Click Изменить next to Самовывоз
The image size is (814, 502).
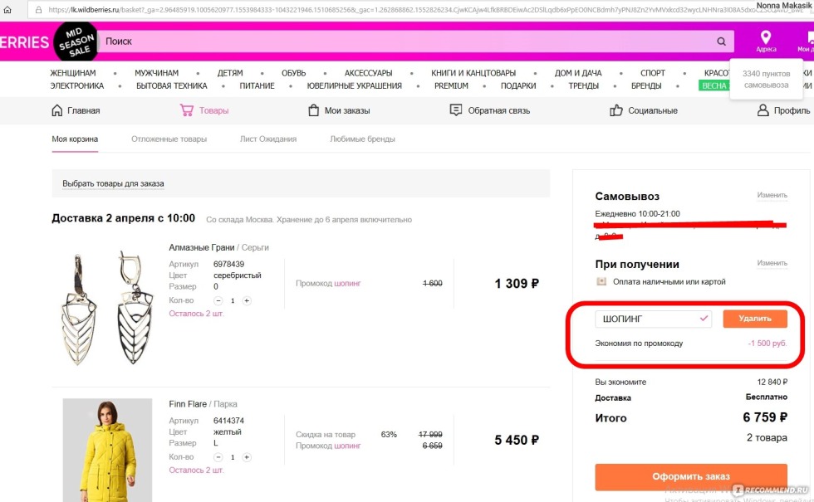772,196
